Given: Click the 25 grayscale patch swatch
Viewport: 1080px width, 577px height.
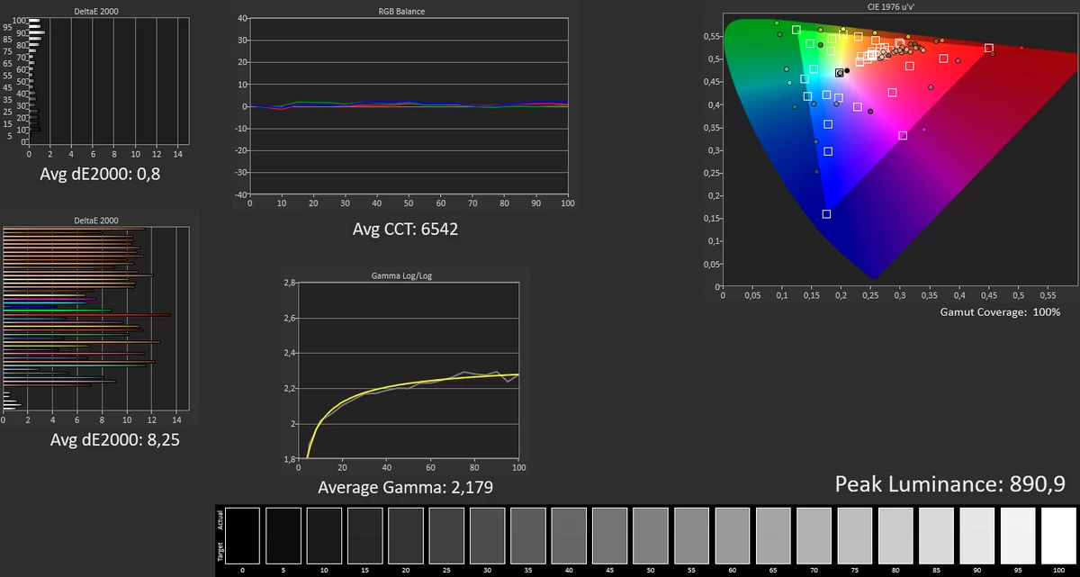Looking at the screenshot, I should click(x=446, y=536).
